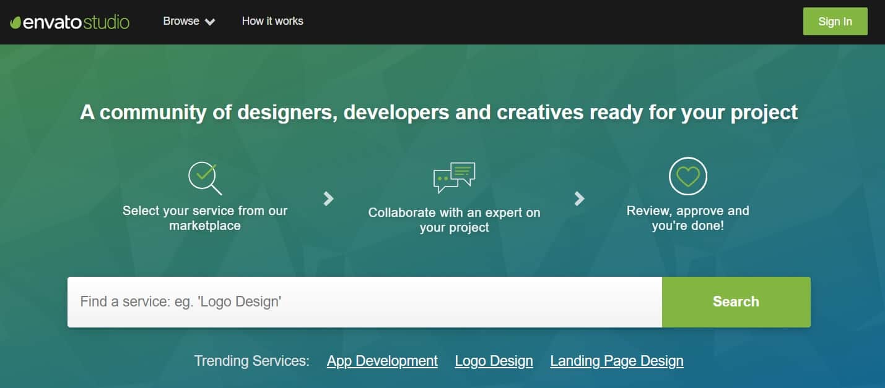Open the How it works page
The image size is (885, 388).
pyautogui.click(x=272, y=21)
